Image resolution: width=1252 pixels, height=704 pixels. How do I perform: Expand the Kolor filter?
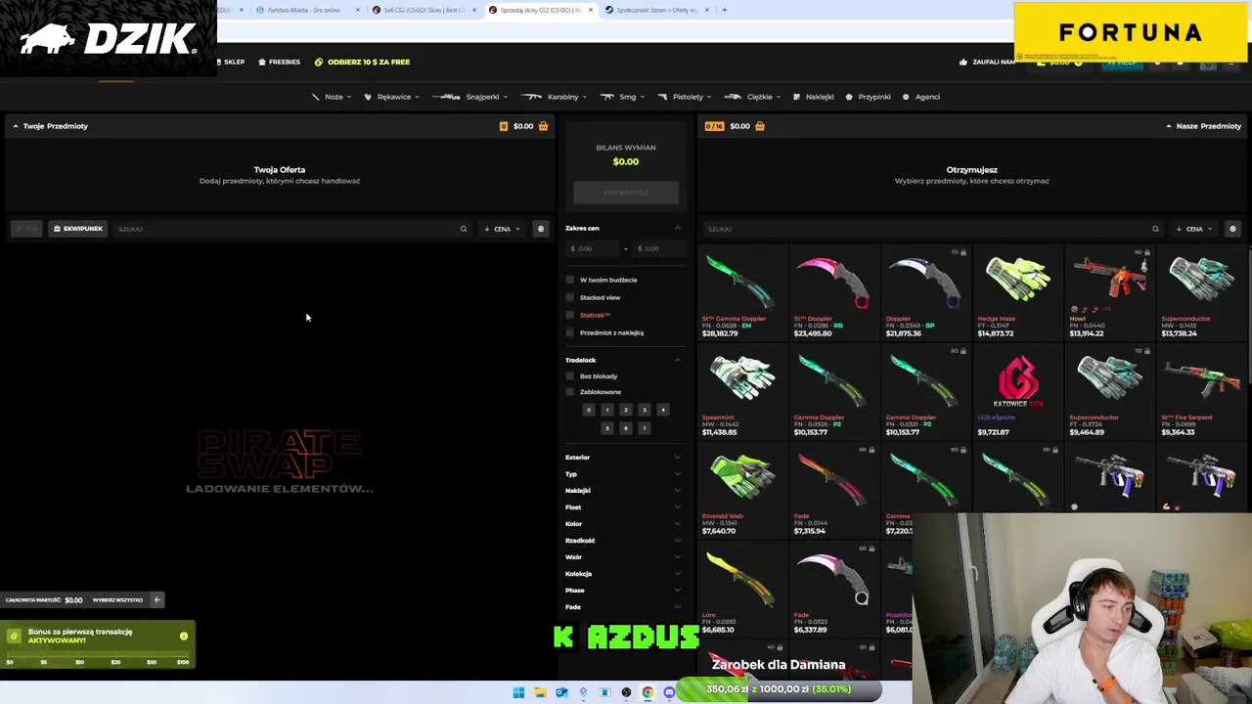pos(623,524)
